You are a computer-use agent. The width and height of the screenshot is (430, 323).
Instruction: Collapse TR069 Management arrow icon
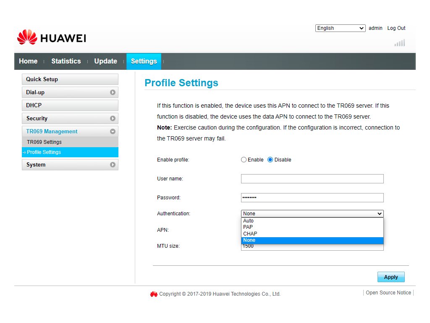click(113, 132)
